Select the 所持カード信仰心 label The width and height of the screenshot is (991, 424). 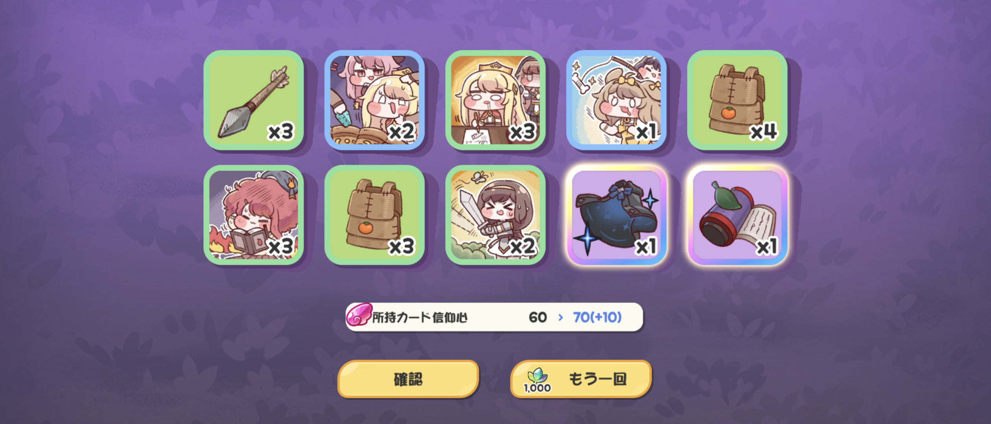click(x=420, y=317)
